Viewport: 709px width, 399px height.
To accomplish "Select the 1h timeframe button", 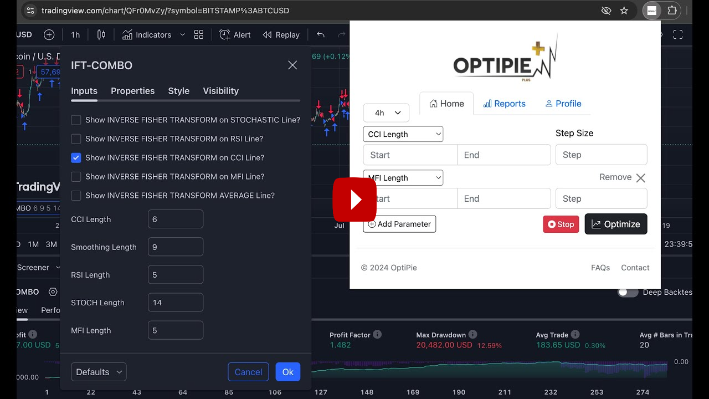I will (x=75, y=34).
